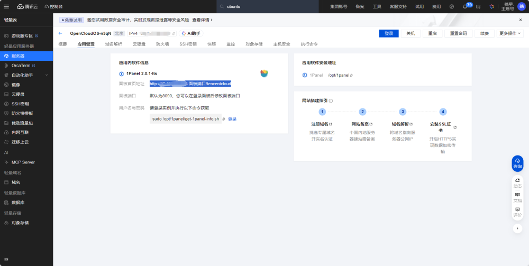Click the notification bell with badge 79
529x266 pixels.
click(x=465, y=6)
